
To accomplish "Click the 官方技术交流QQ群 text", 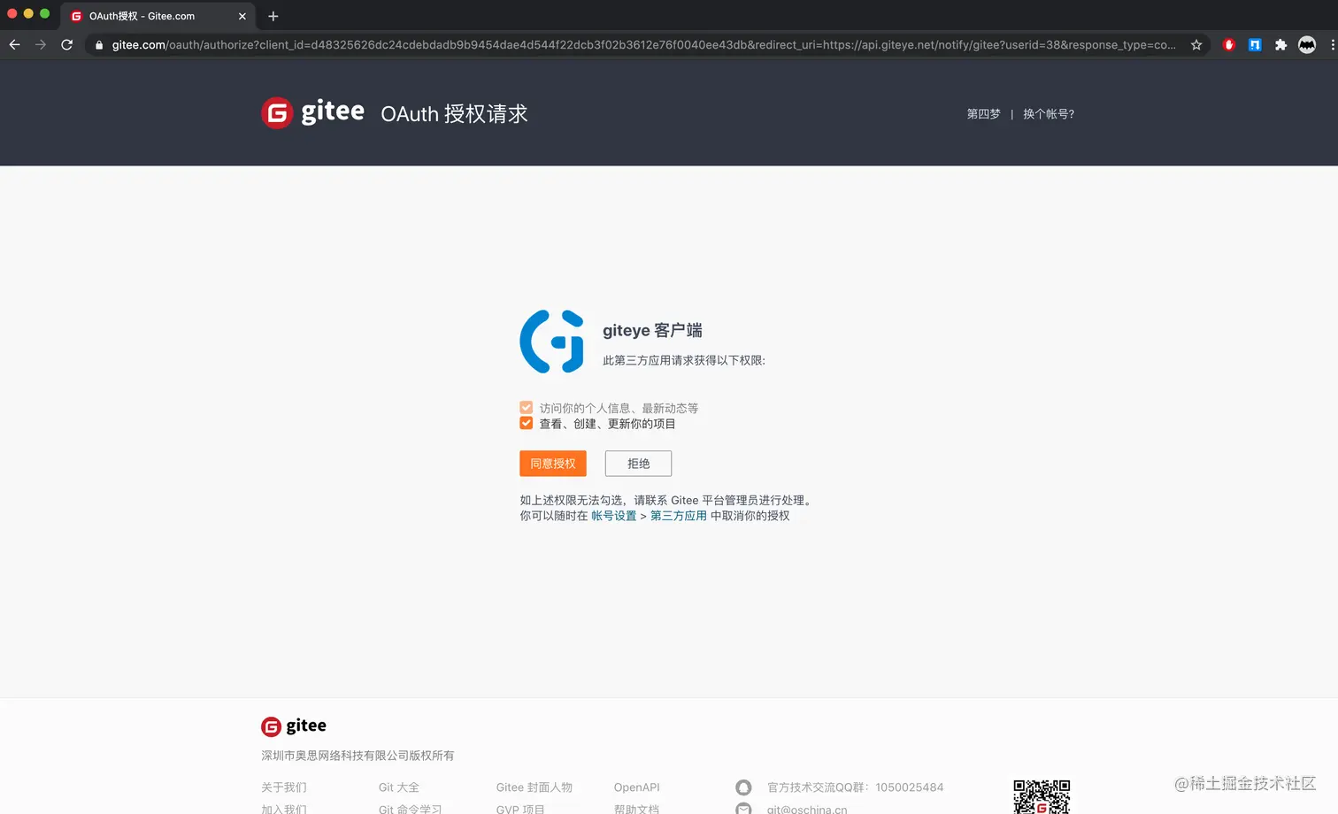I will (x=856, y=787).
